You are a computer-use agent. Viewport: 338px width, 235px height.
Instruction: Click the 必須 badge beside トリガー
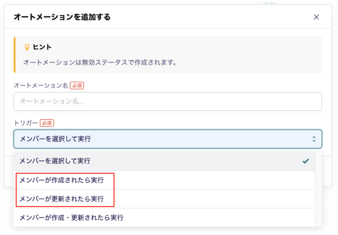47,123
